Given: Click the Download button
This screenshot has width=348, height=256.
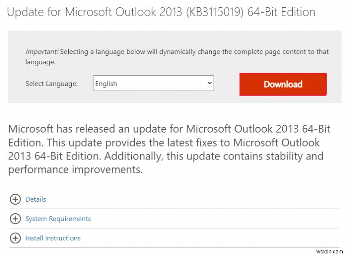Looking at the screenshot, I should (x=283, y=84).
